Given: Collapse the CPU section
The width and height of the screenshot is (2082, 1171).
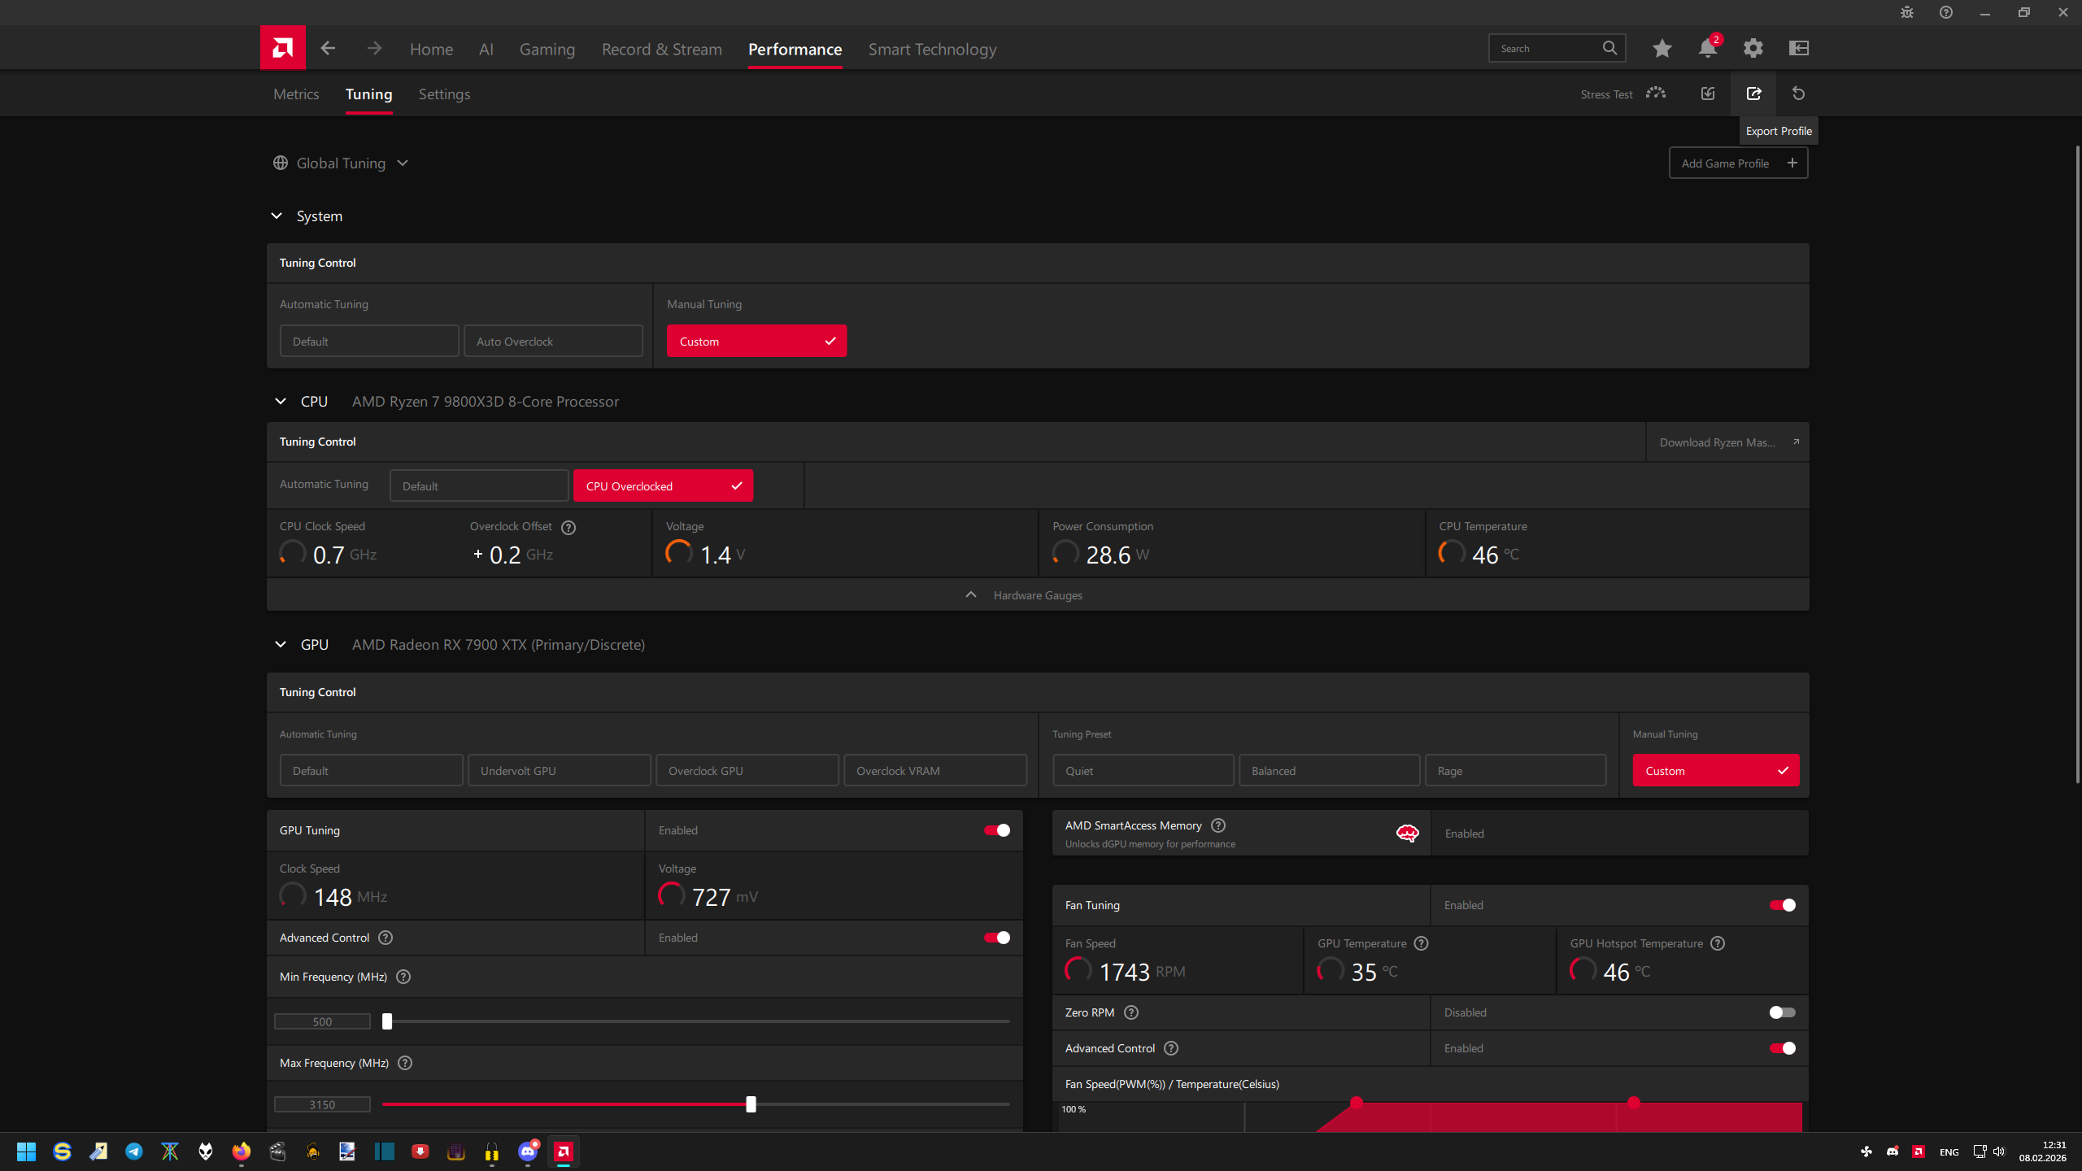Looking at the screenshot, I should [x=281, y=402].
